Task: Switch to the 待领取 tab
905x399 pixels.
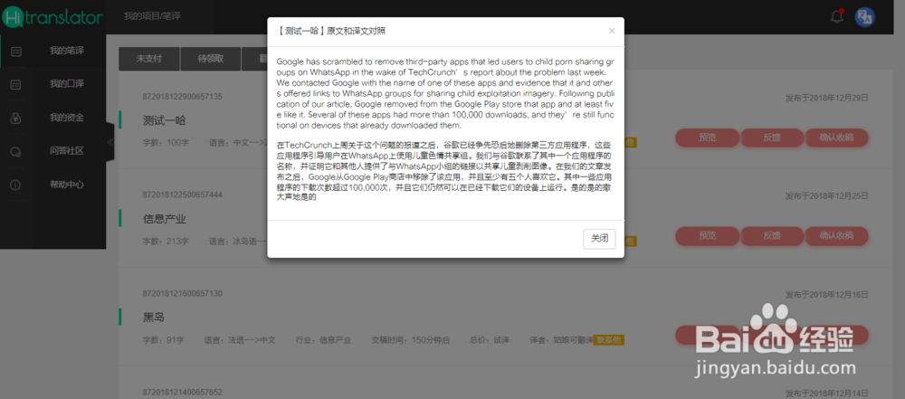Action: click(x=211, y=59)
